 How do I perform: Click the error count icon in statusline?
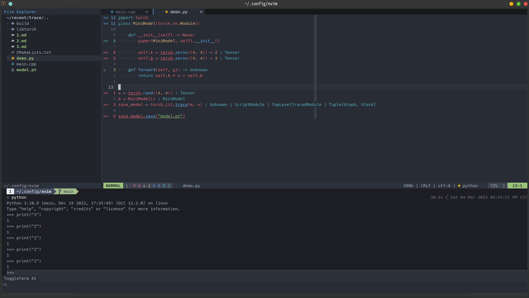pos(134,186)
